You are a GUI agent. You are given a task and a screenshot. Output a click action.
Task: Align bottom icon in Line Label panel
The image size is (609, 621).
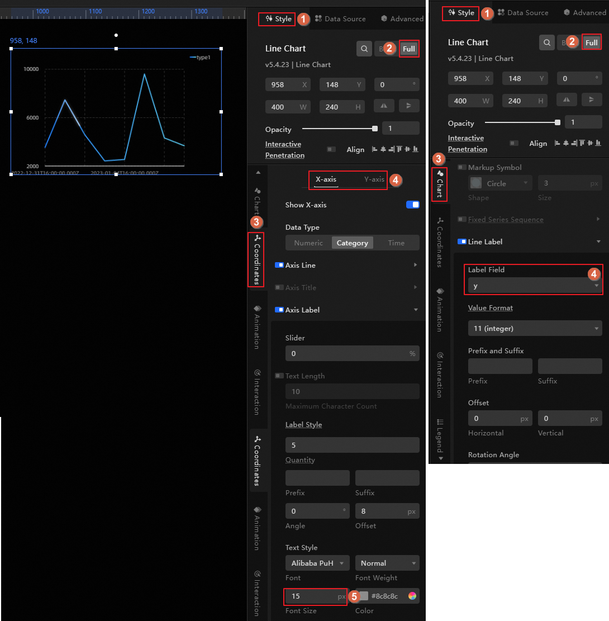point(598,143)
